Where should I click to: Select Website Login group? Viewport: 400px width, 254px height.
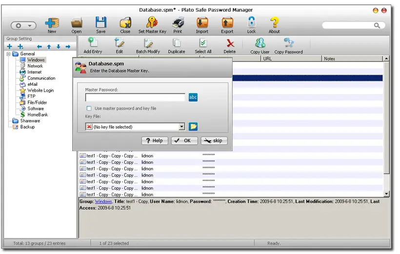point(40,90)
